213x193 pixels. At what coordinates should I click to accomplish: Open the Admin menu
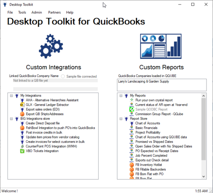coord(37,13)
